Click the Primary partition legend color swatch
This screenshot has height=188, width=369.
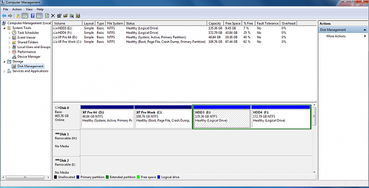pos(78,177)
